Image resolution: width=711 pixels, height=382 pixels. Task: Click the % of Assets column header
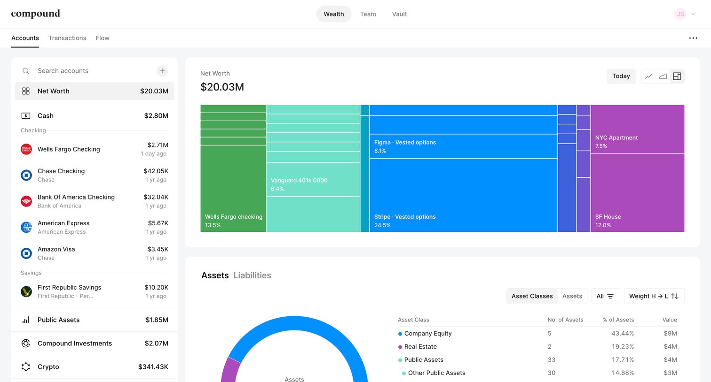pyautogui.click(x=618, y=320)
